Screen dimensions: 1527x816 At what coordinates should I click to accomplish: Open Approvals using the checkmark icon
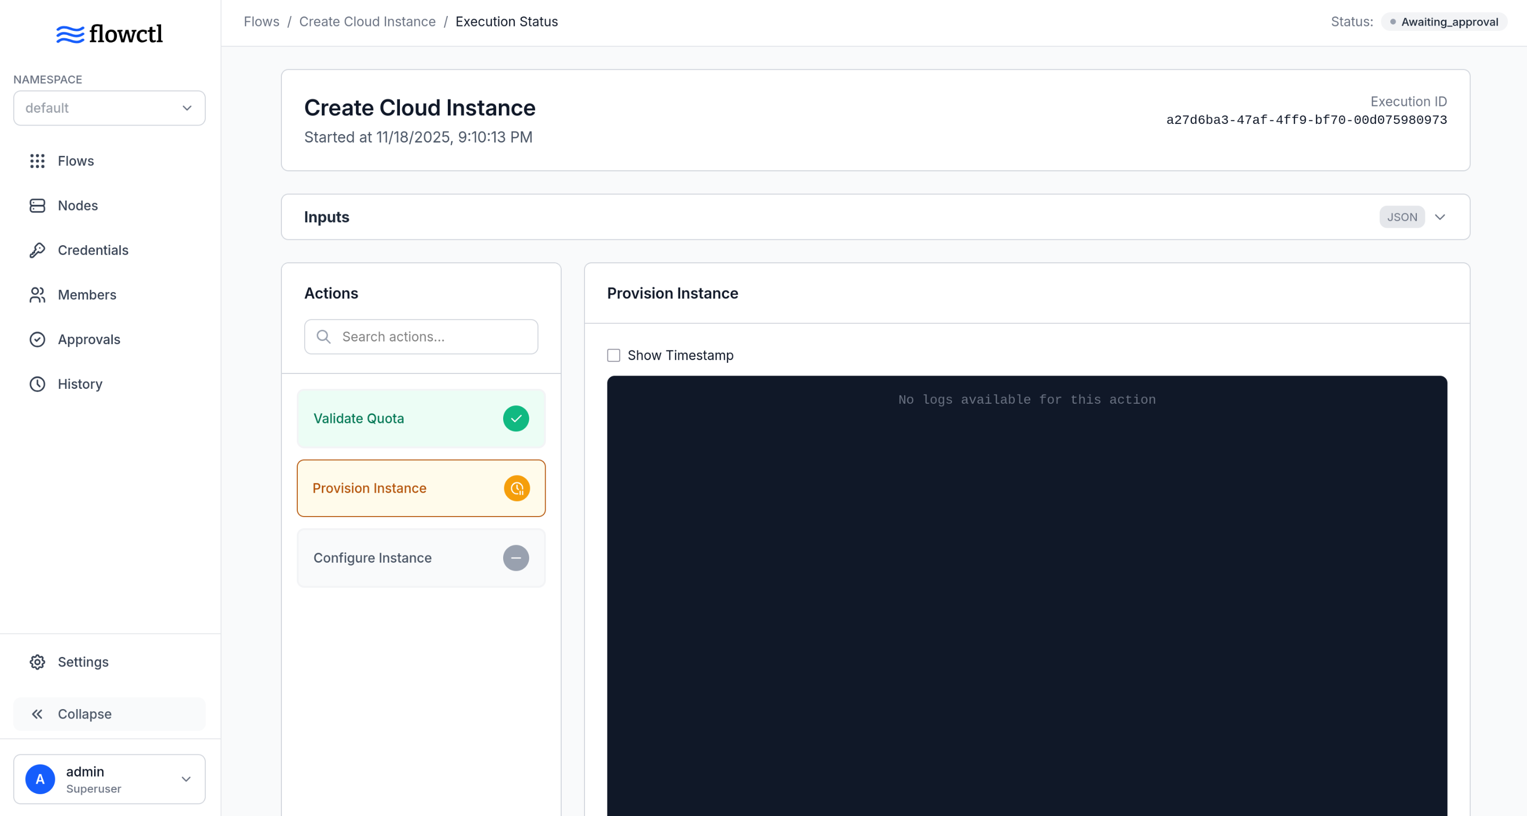click(37, 339)
